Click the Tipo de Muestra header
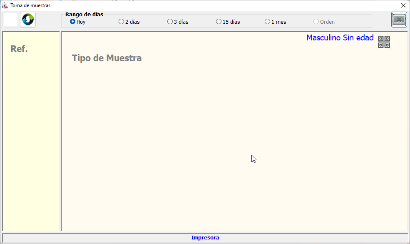410x244 pixels. (x=107, y=58)
